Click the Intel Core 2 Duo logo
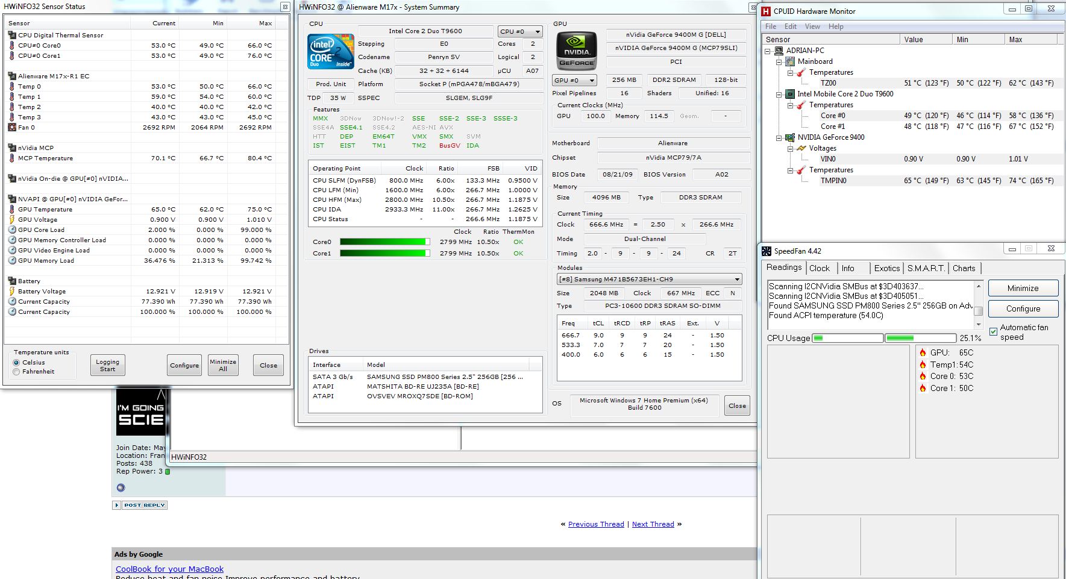The width and height of the screenshot is (1066, 579). pos(331,51)
